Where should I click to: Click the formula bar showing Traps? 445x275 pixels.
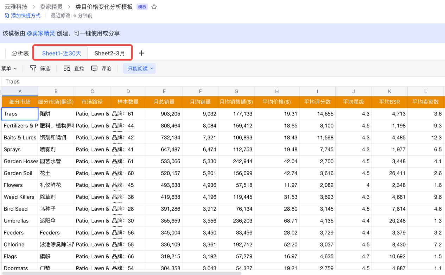tap(211, 82)
